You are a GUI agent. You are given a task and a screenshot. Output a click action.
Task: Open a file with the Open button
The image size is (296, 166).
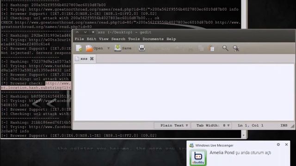click(x=94, y=48)
